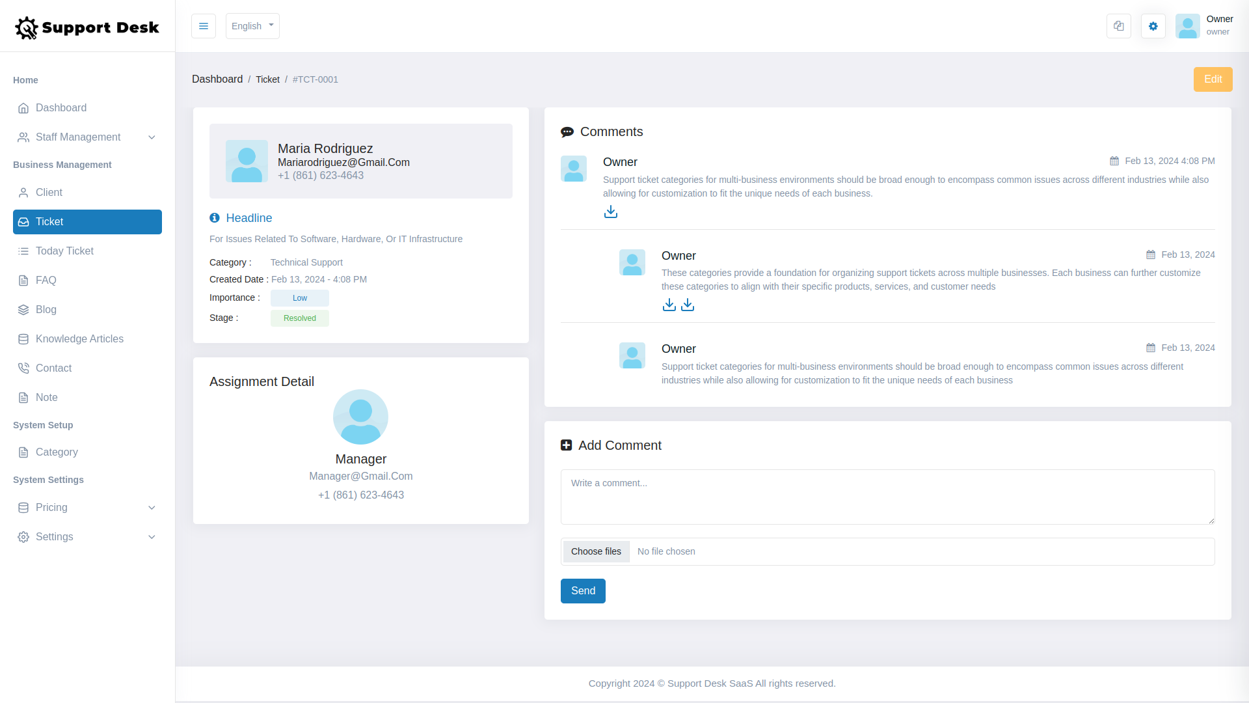Screen dimensions: 1249x703
Task: Click the info icon next to Headline
Action: tap(215, 217)
